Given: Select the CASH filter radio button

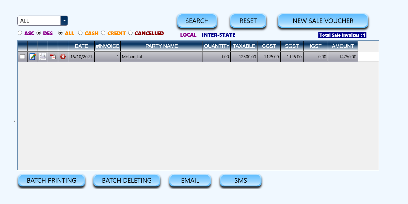Looking at the screenshot, I should pyautogui.click(x=80, y=33).
